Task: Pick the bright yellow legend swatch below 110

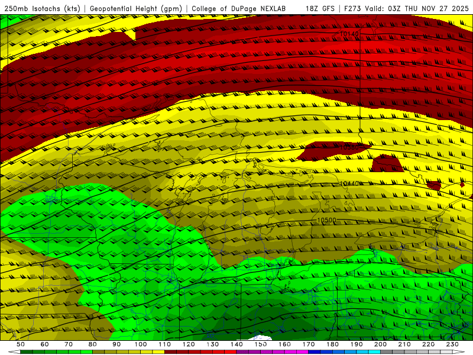Action: point(158,352)
